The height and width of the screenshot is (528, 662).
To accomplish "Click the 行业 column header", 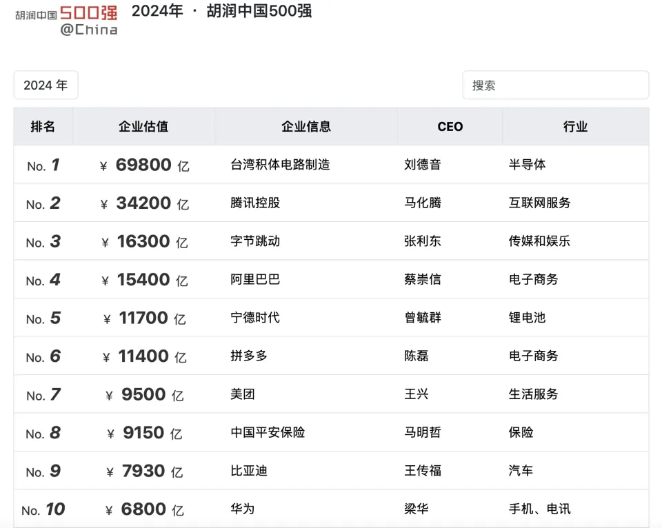I will point(575,126).
